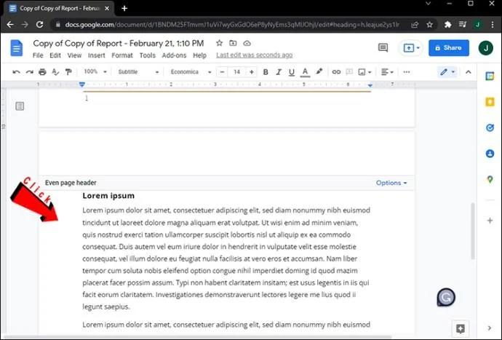502x340 pixels.
Task: Open the Google account avatar J
Action: tap(486, 48)
